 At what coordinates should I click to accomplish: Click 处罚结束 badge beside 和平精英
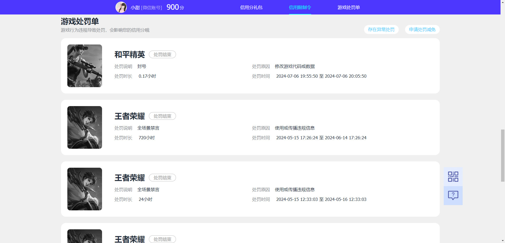(162, 54)
